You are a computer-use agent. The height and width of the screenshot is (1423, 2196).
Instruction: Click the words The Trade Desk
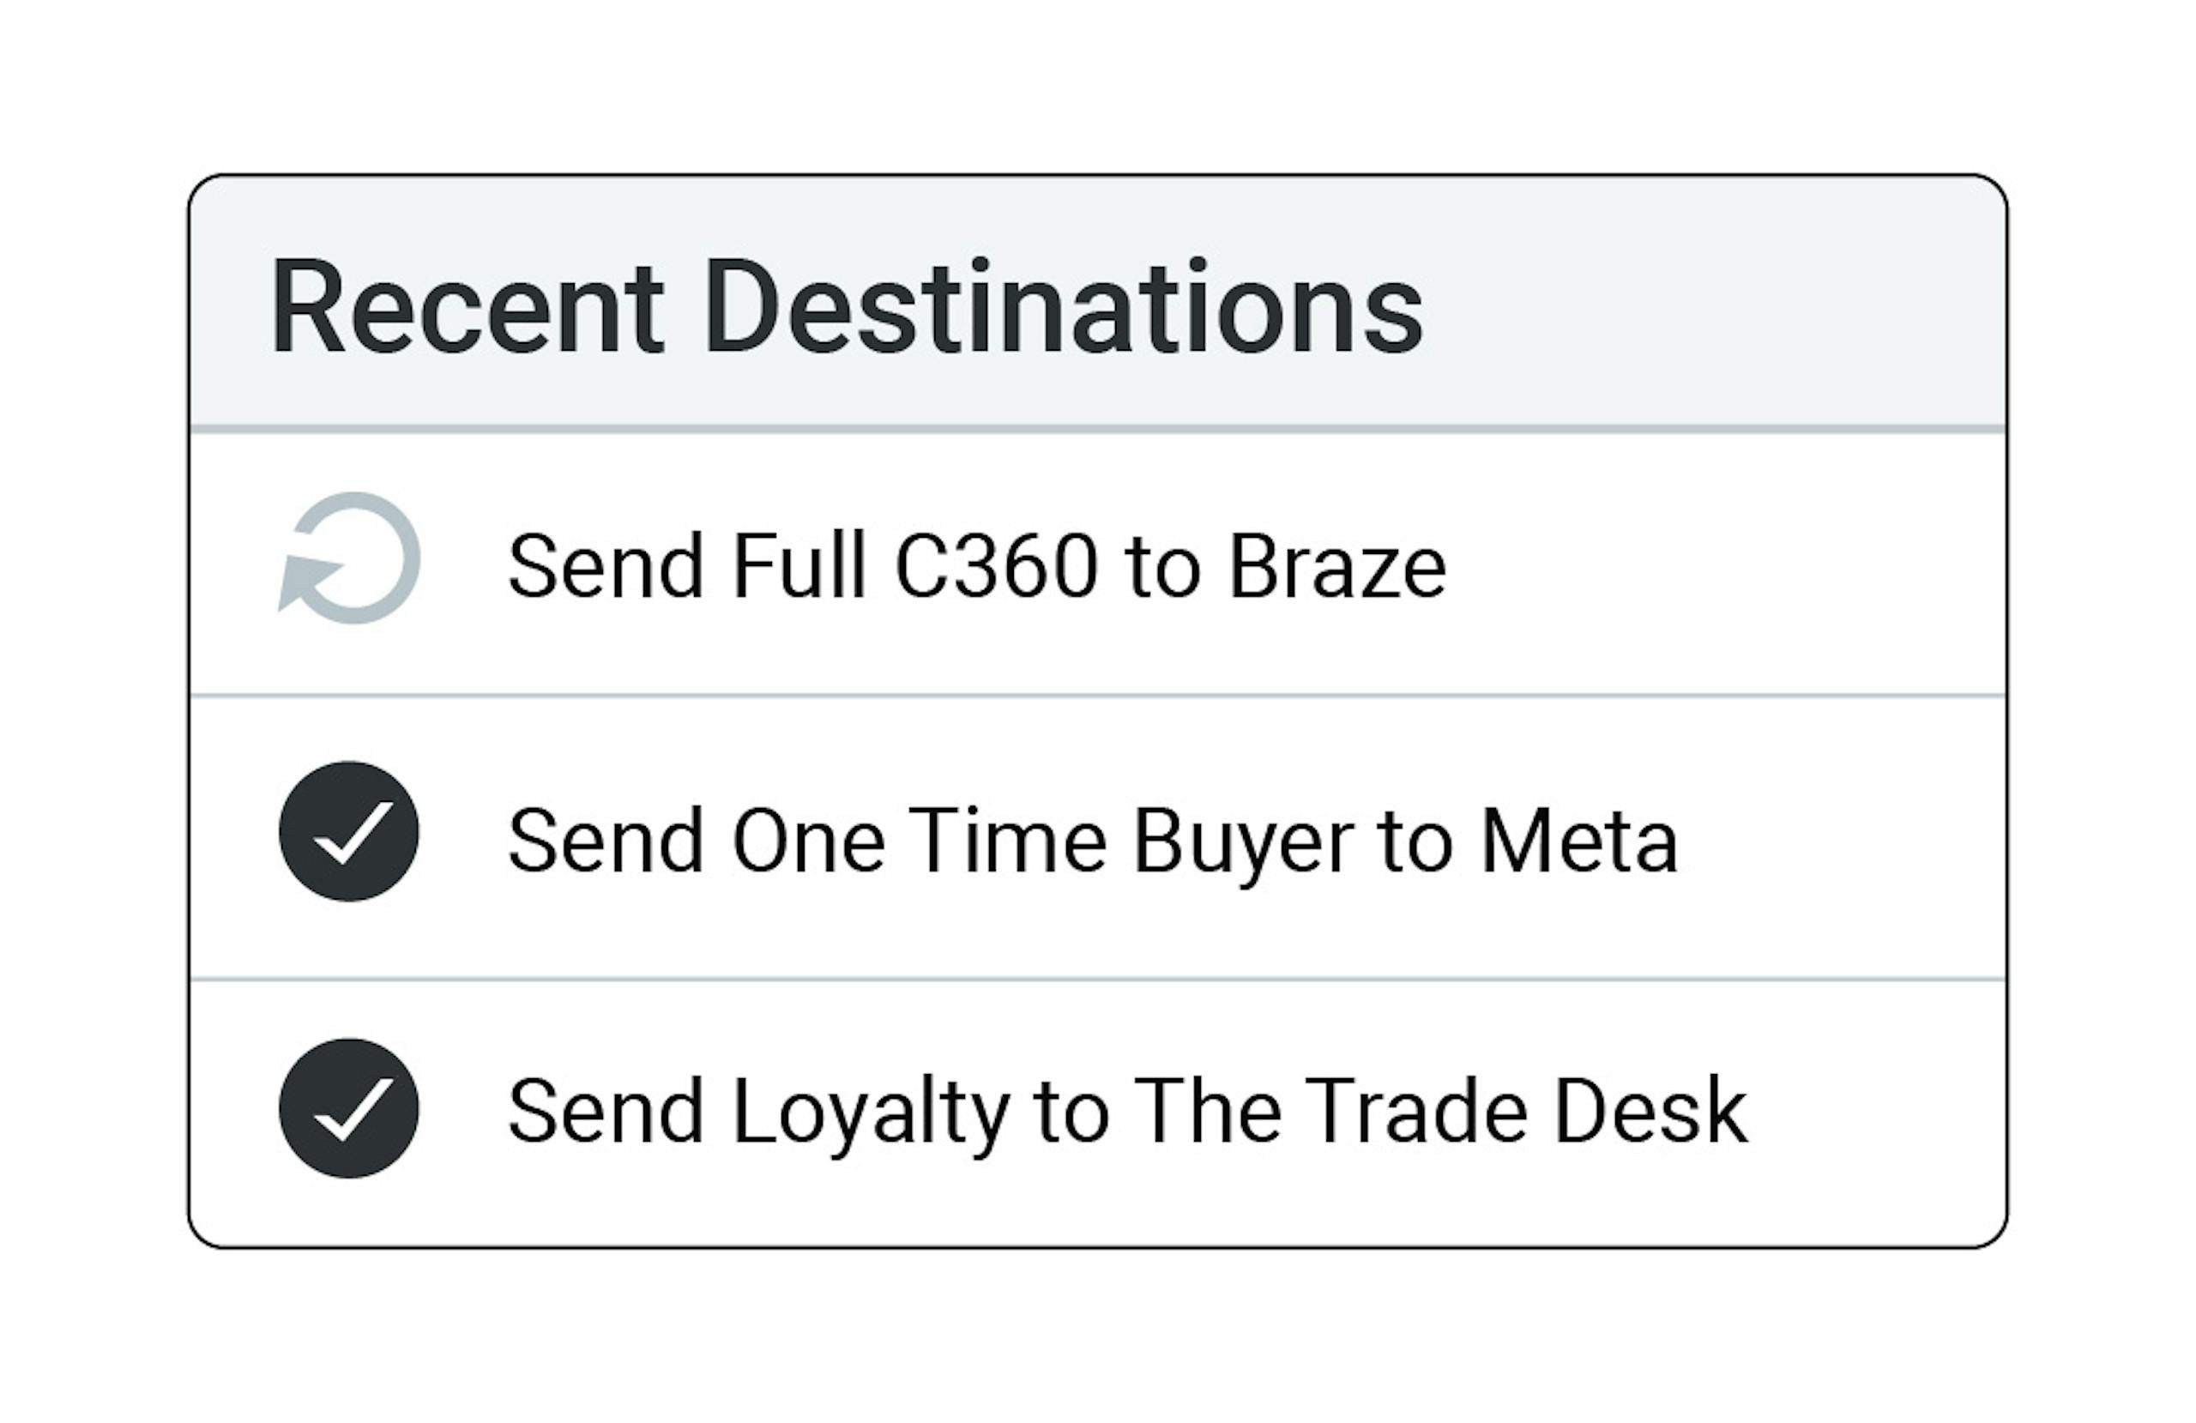tap(1440, 1111)
